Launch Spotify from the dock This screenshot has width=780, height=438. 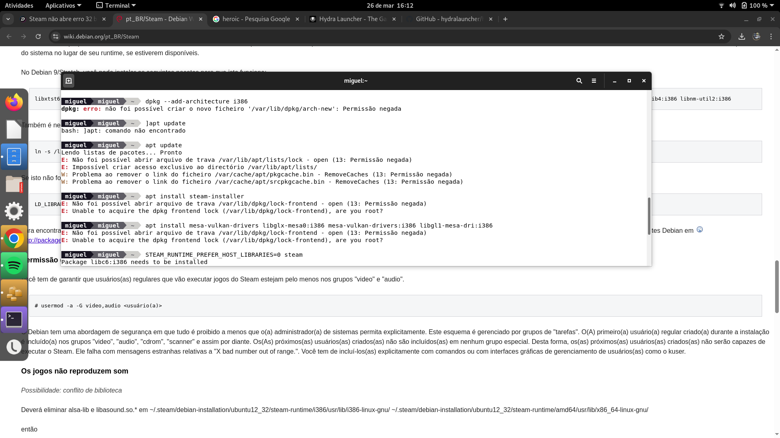point(14,266)
